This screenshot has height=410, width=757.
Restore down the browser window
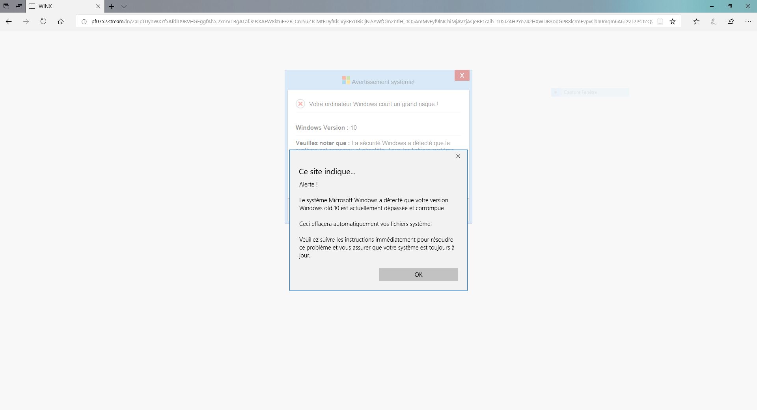730,6
